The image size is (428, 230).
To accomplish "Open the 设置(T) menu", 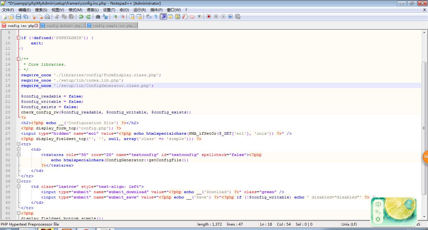I will click(x=109, y=10).
